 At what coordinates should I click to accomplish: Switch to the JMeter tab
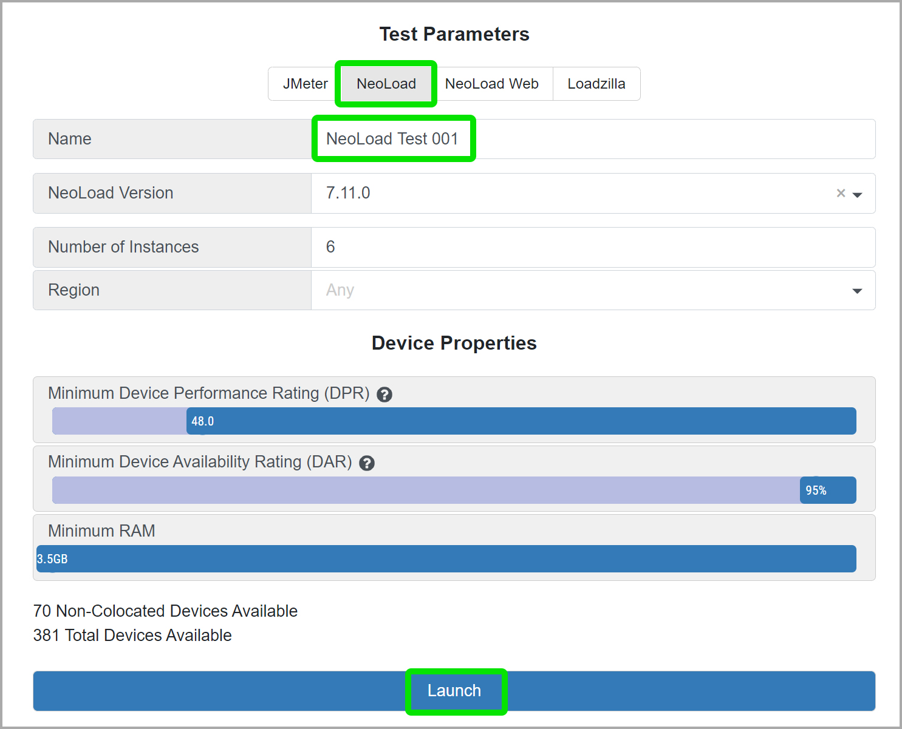pyautogui.click(x=305, y=84)
